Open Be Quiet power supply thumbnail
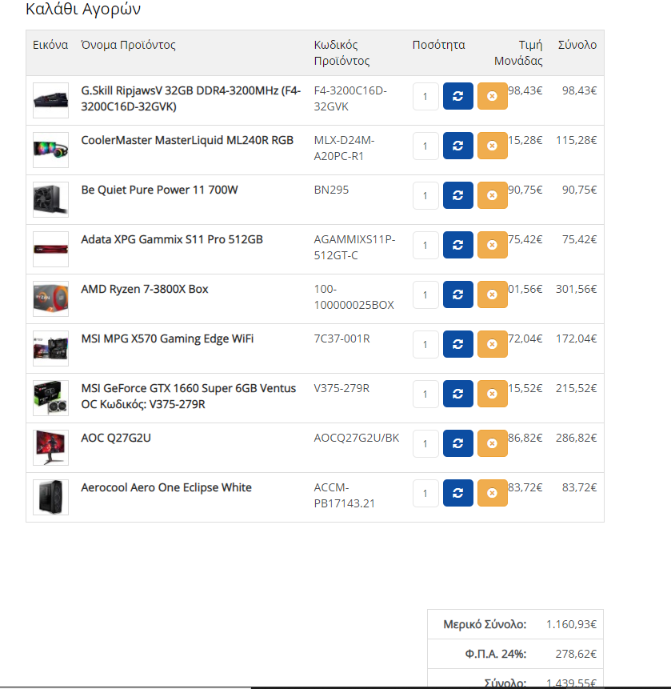The image size is (671, 689). pyautogui.click(x=50, y=199)
